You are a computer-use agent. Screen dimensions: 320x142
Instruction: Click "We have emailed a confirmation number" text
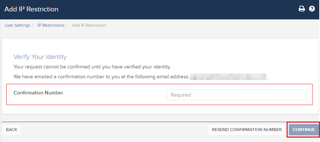tap(101, 77)
